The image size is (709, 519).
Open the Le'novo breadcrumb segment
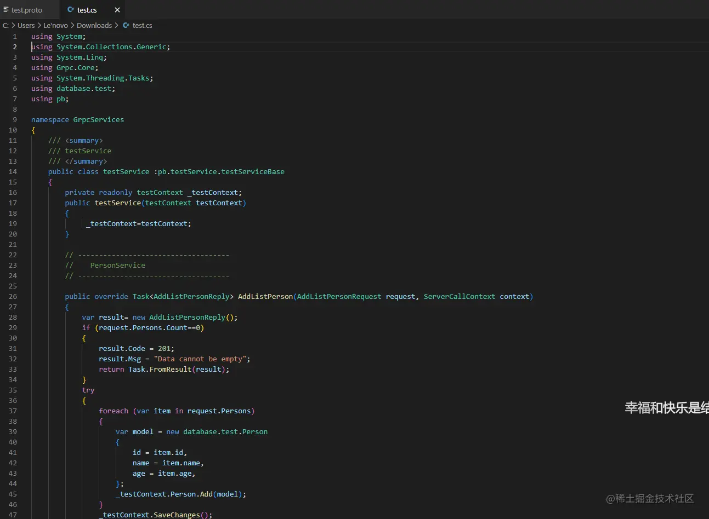pyautogui.click(x=56, y=25)
